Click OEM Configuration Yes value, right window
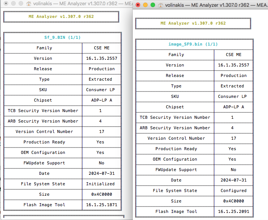 click(x=232, y=159)
